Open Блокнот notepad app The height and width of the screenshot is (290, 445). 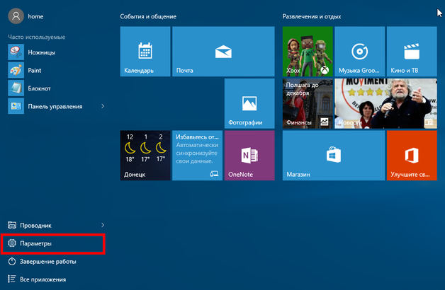(39, 88)
